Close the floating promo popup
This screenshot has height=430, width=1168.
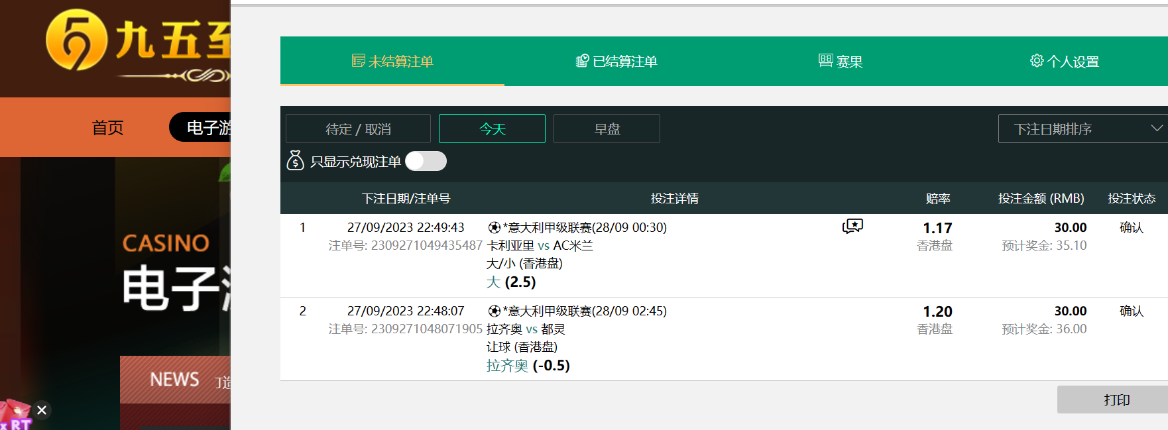[x=42, y=410]
